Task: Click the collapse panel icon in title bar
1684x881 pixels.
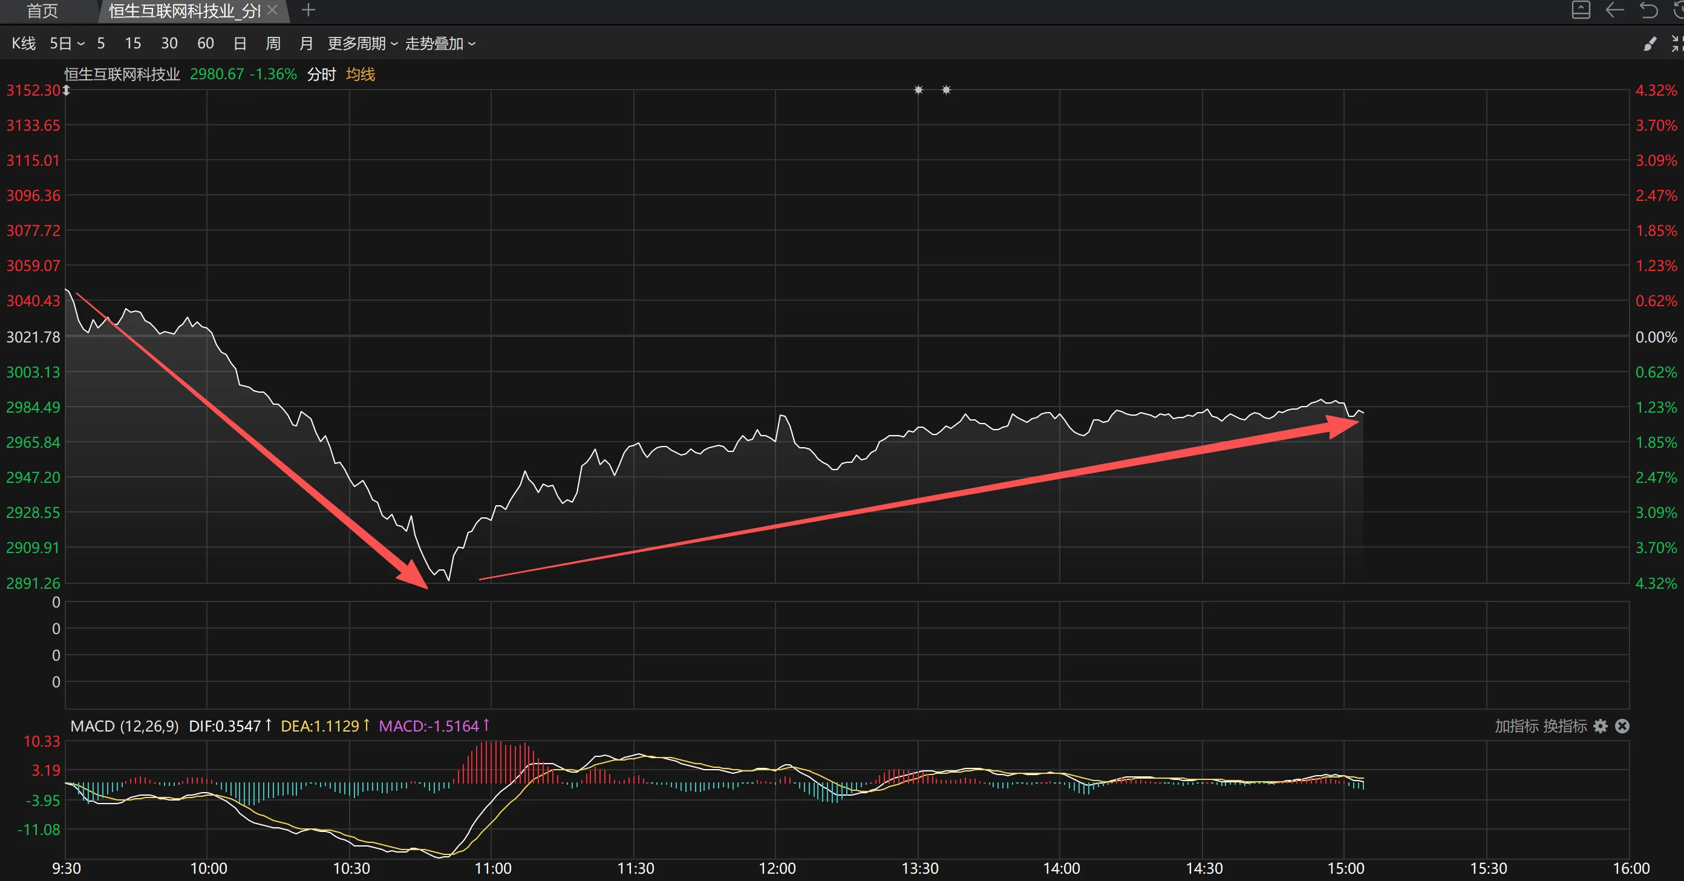Action: point(1581,10)
